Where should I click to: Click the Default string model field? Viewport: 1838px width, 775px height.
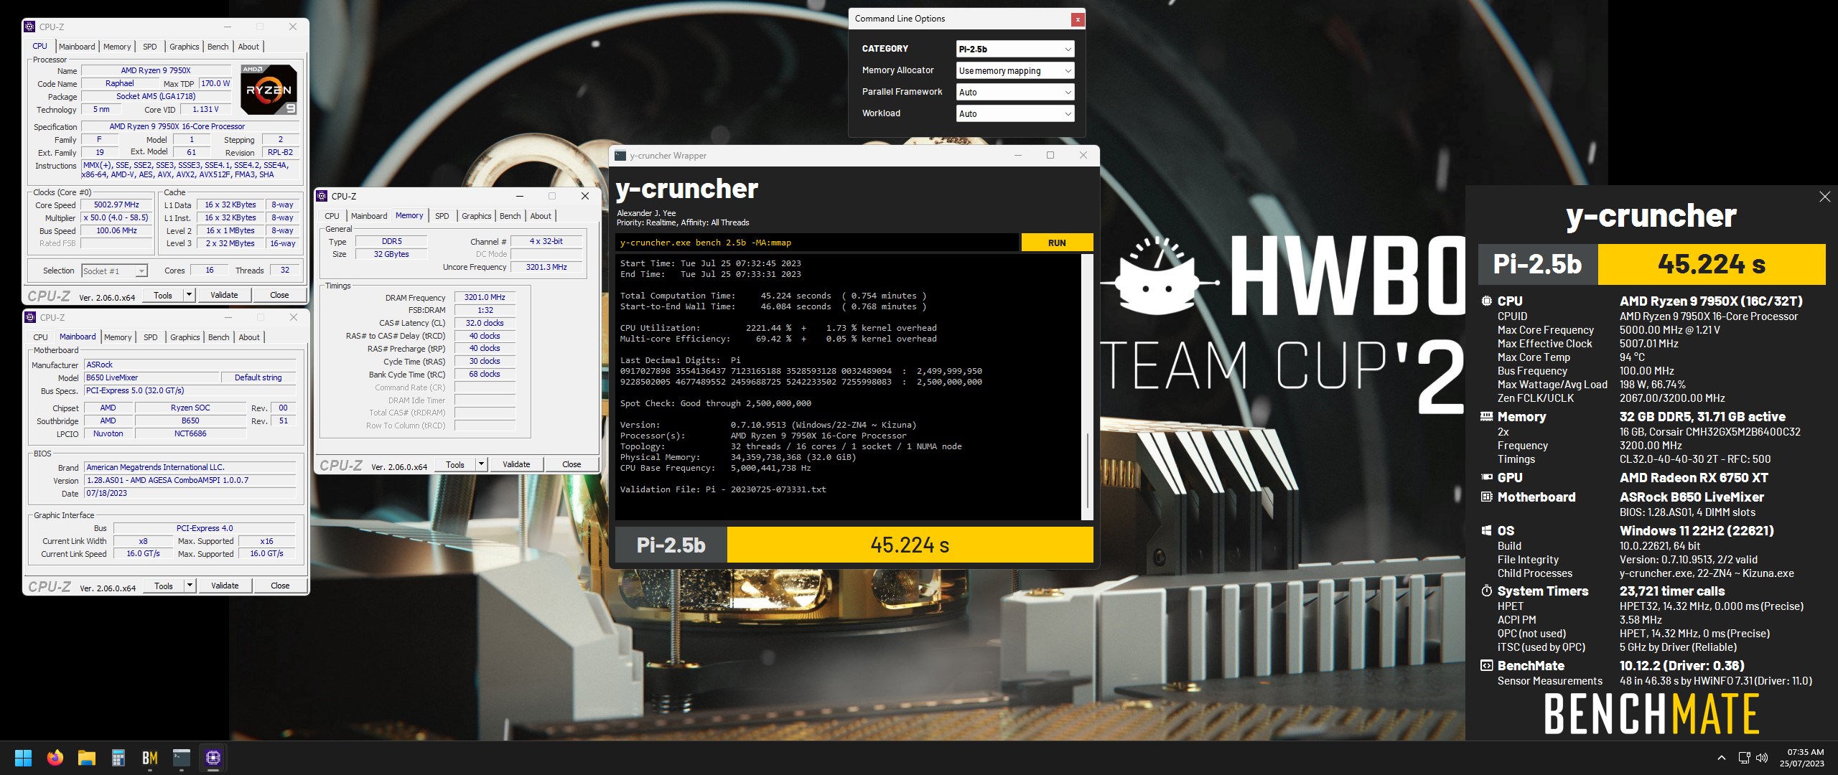tap(258, 377)
